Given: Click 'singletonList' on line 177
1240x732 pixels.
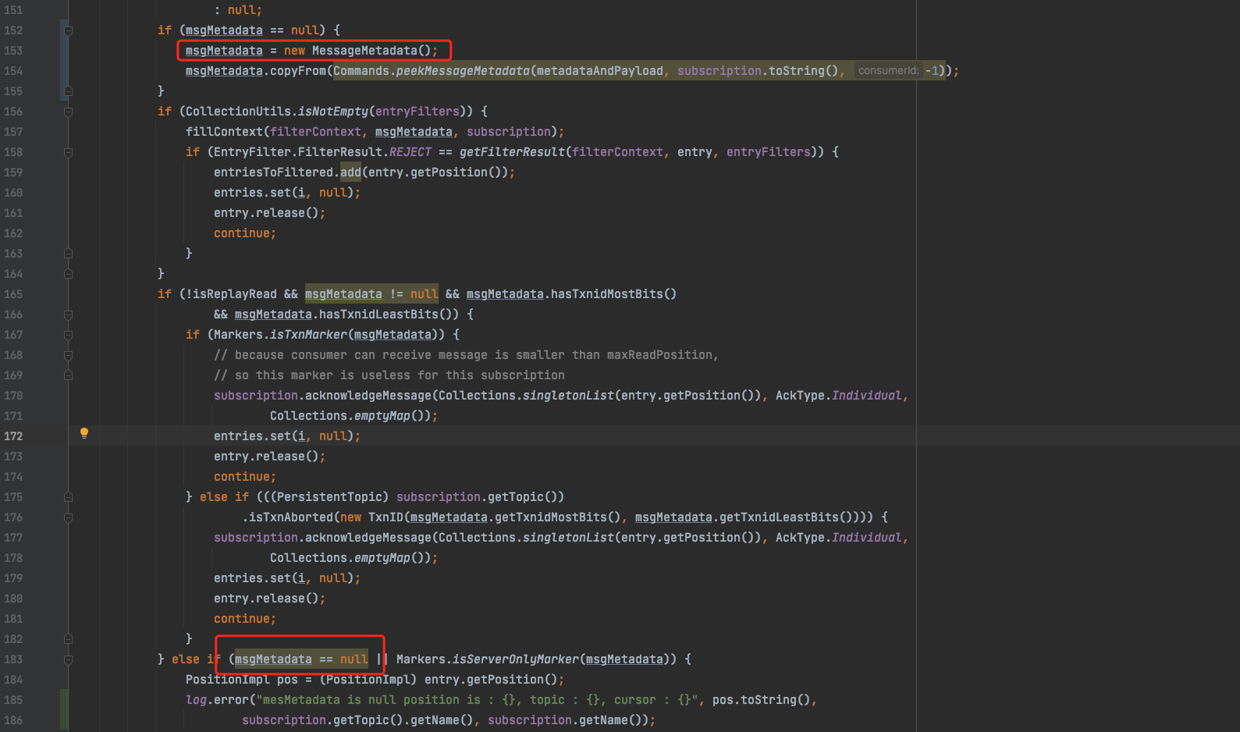Looking at the screenshot, I should point(568,538).
